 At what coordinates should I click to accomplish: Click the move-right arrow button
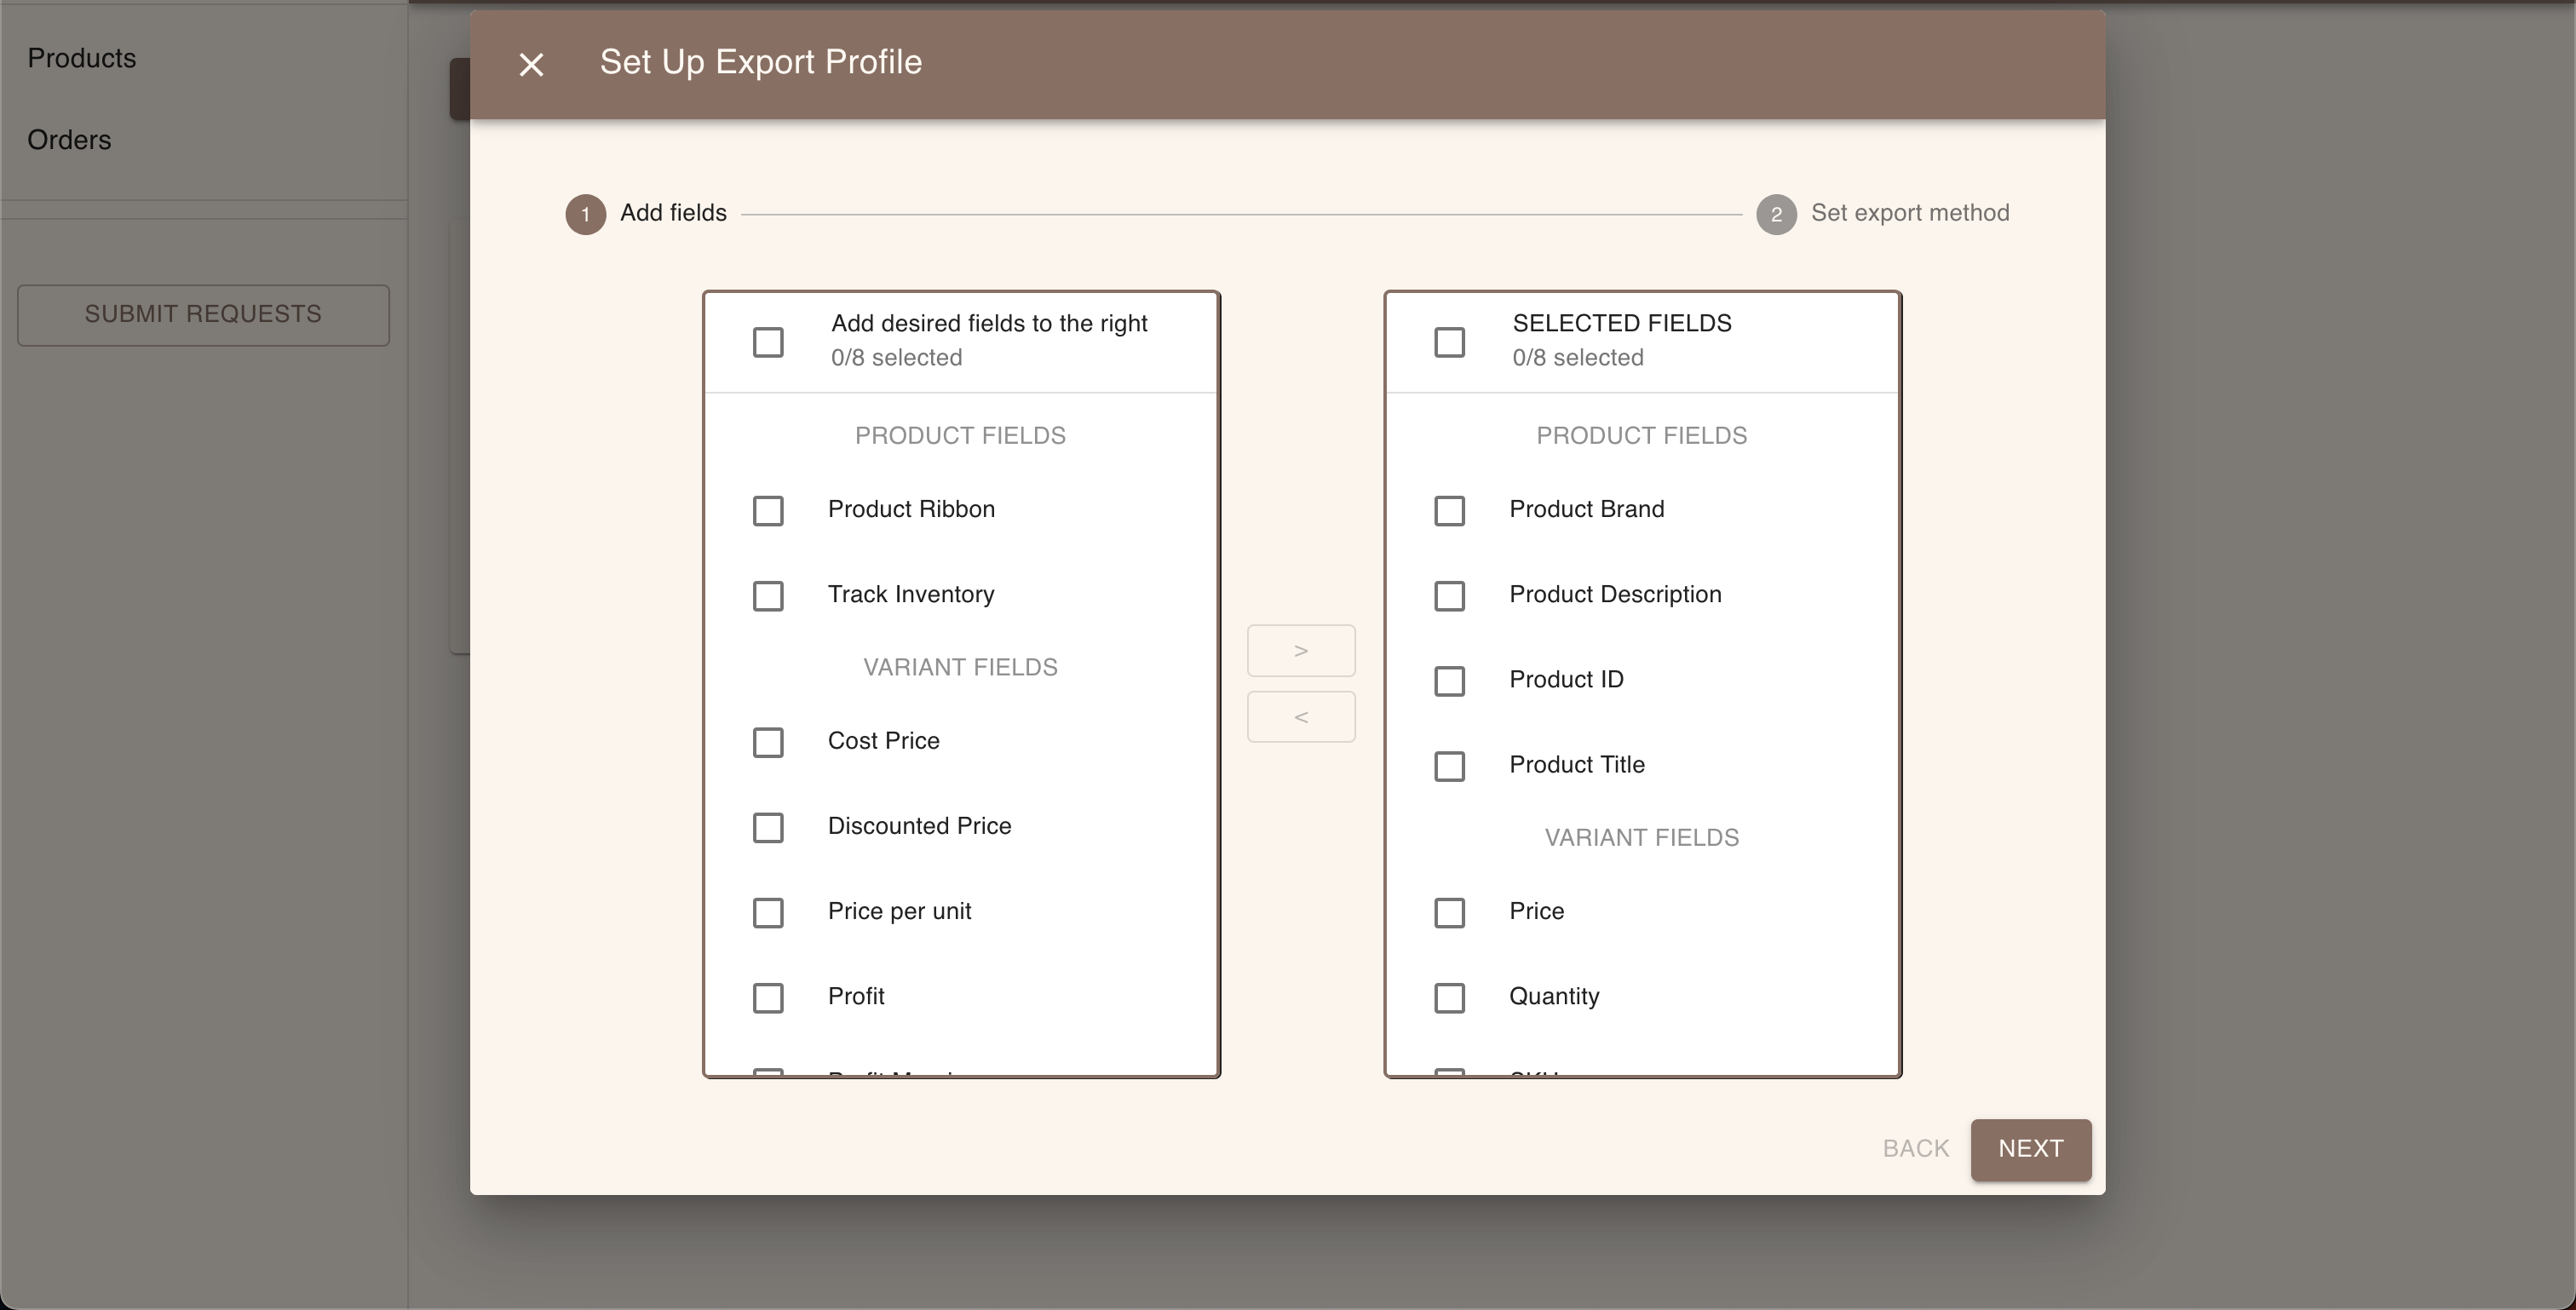click(1300, 651)
